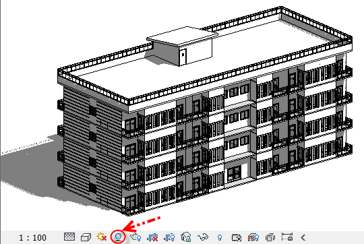Toggle the Show Crop Region icon
The width and height of the screenshot is (364, 244).
click(169, 237)
